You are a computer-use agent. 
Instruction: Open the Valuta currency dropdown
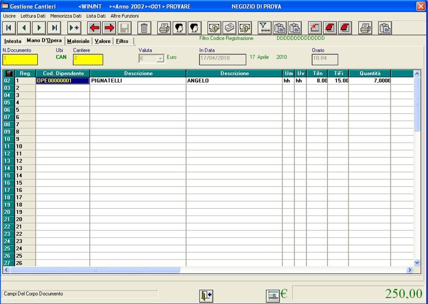pos(160,59)
